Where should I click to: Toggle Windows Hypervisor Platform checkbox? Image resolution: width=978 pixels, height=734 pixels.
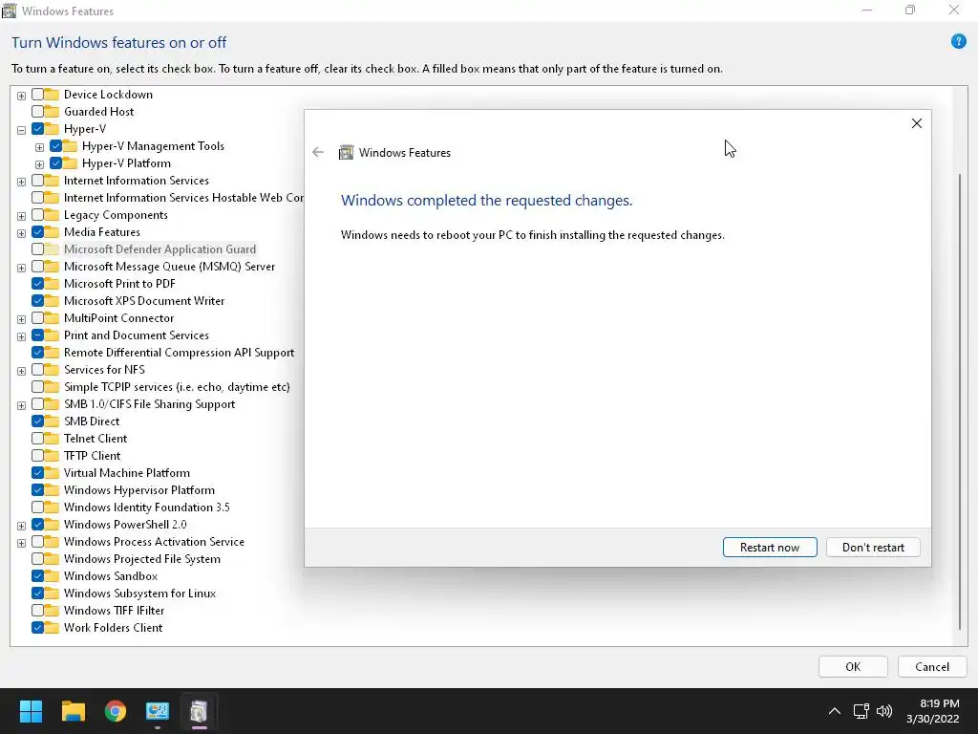coord(37,490)
